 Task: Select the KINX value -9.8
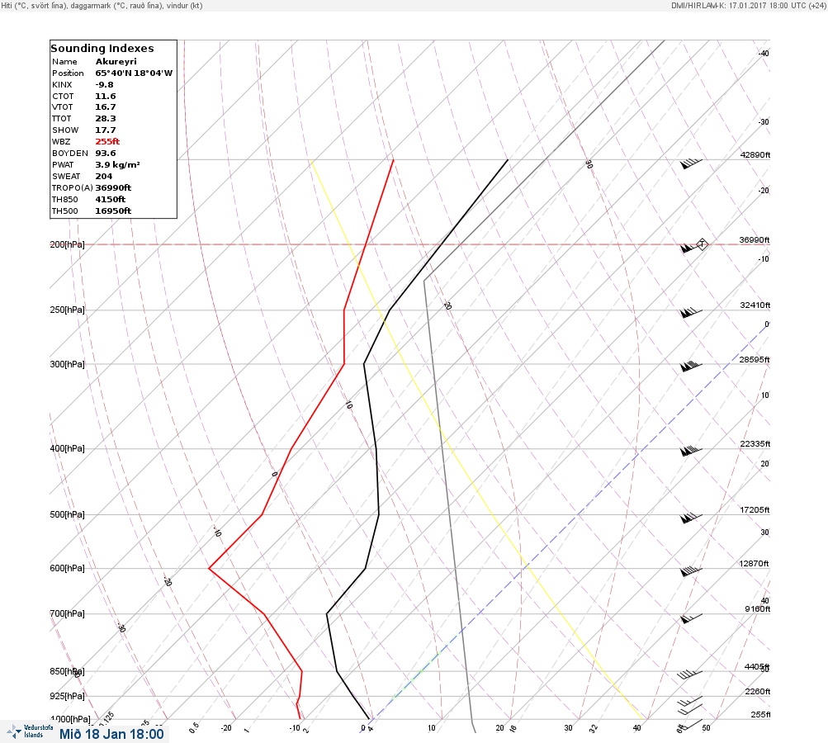point(105,84)
